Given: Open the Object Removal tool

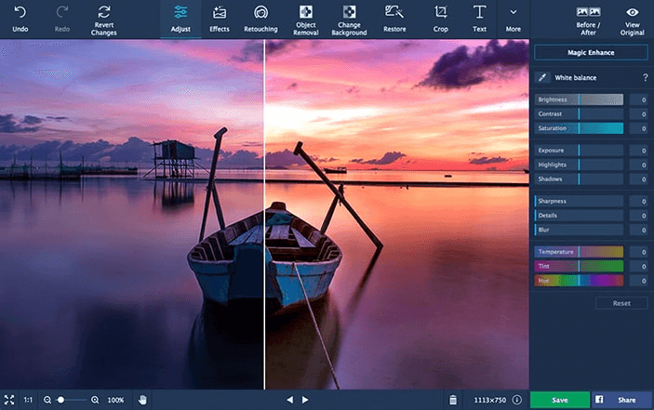Looking at the screenshot, I should click(305, 19).
